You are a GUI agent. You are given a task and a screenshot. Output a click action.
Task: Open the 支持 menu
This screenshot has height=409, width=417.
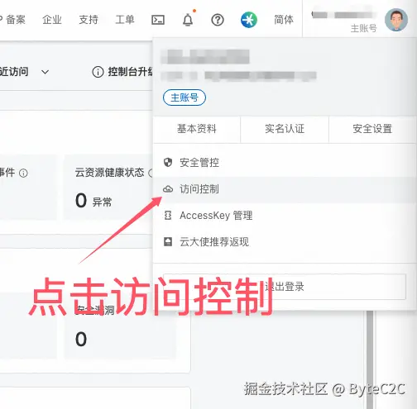[x=89, y=20]
